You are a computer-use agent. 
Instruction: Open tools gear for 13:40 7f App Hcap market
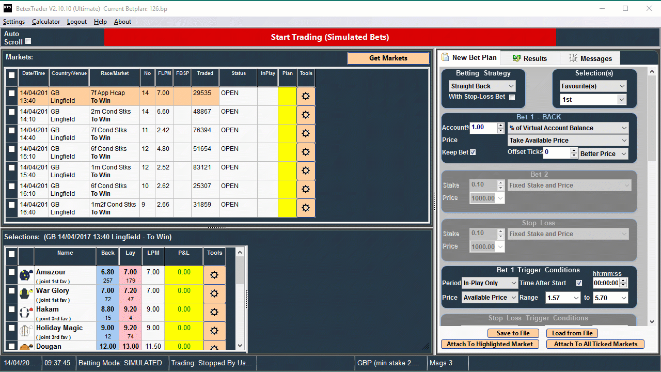coord(305,97)
